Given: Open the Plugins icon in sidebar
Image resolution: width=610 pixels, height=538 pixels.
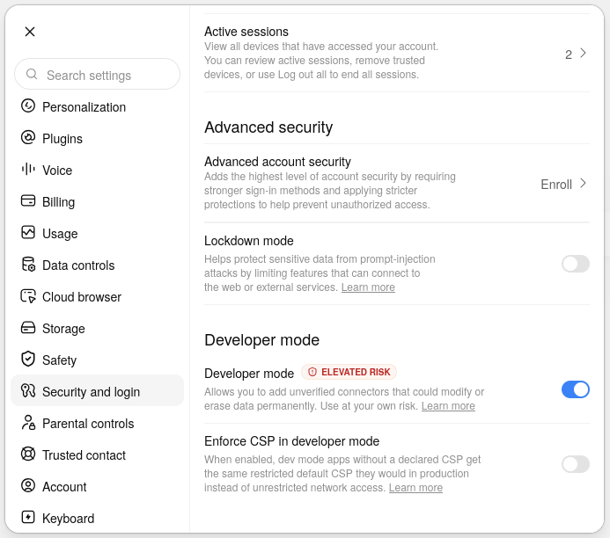Looking at the screenshot, I should (28, 137).
